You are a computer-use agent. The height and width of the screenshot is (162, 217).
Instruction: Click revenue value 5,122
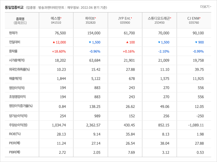pyautogui.click(x=96, y=79)
